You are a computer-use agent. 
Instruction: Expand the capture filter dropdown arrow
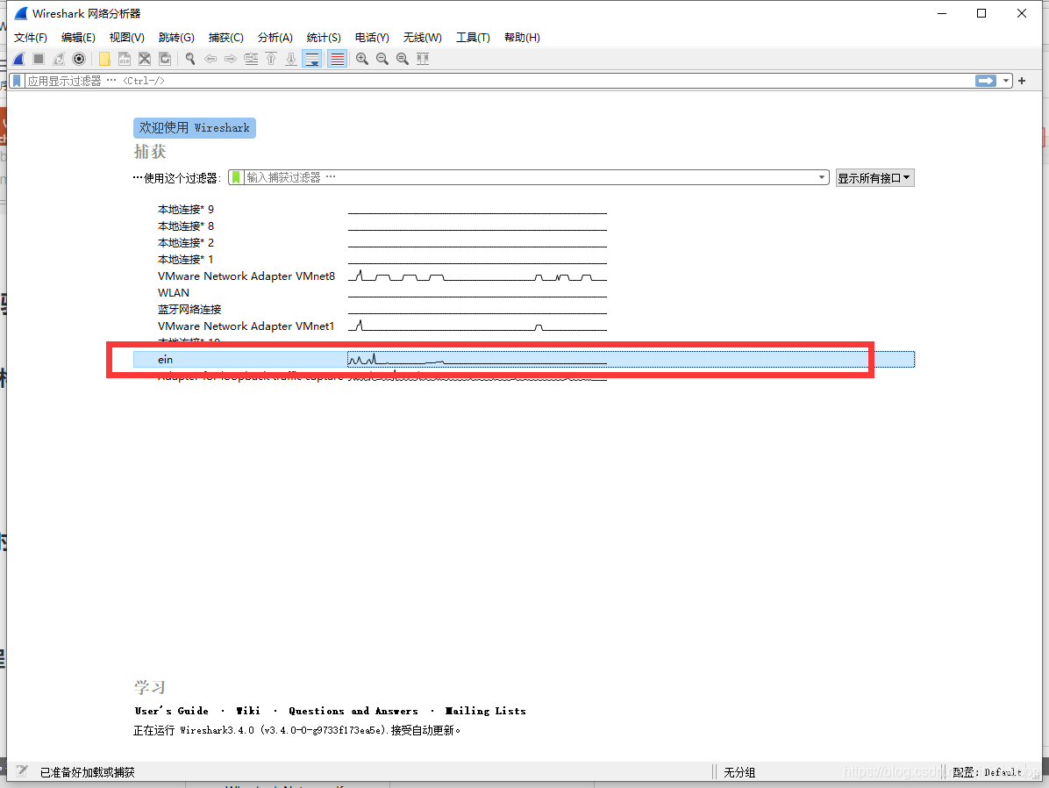click(x=822, y=177)
